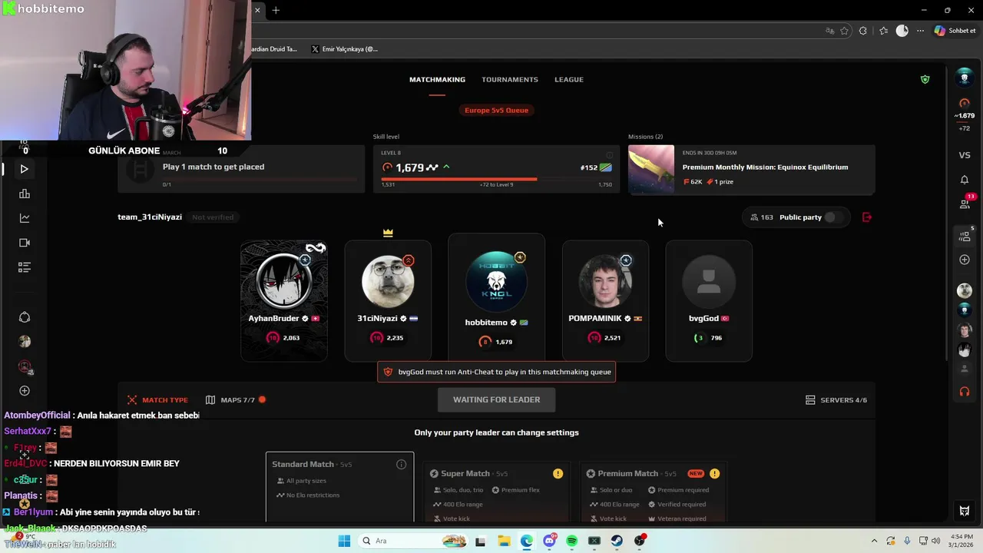The height and width of the screenshot is (553, 983).
Task: Click the Not verified label
Action: click(213, 217)
